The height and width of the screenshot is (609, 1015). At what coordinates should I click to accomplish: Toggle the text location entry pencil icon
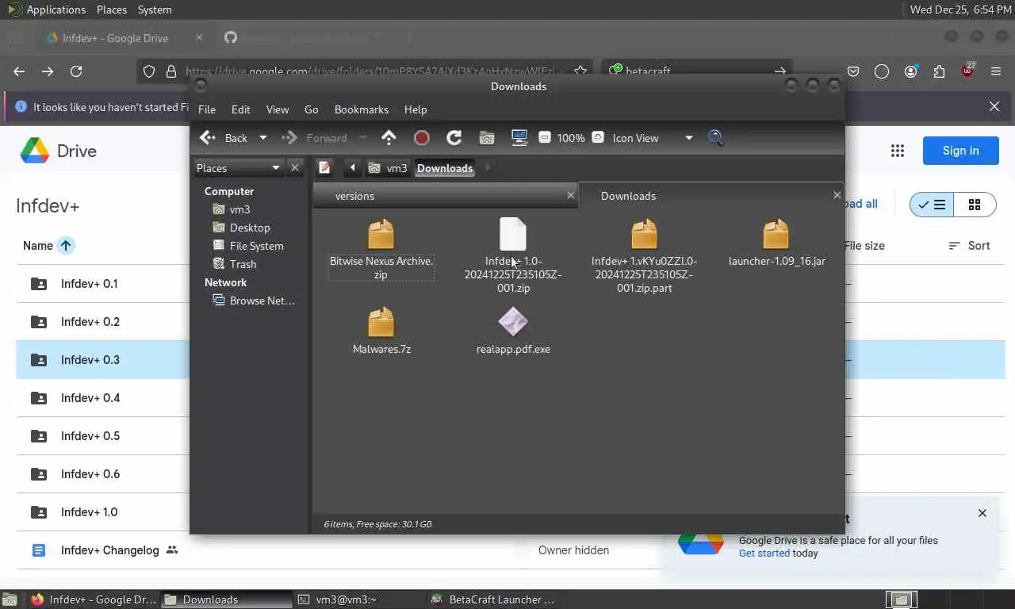click(x=324, y=167)
